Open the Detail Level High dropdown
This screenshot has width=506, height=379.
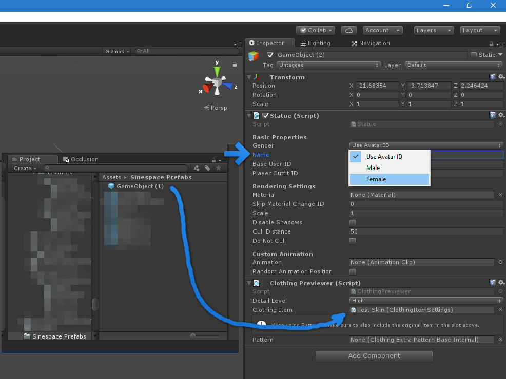point(426,301)
